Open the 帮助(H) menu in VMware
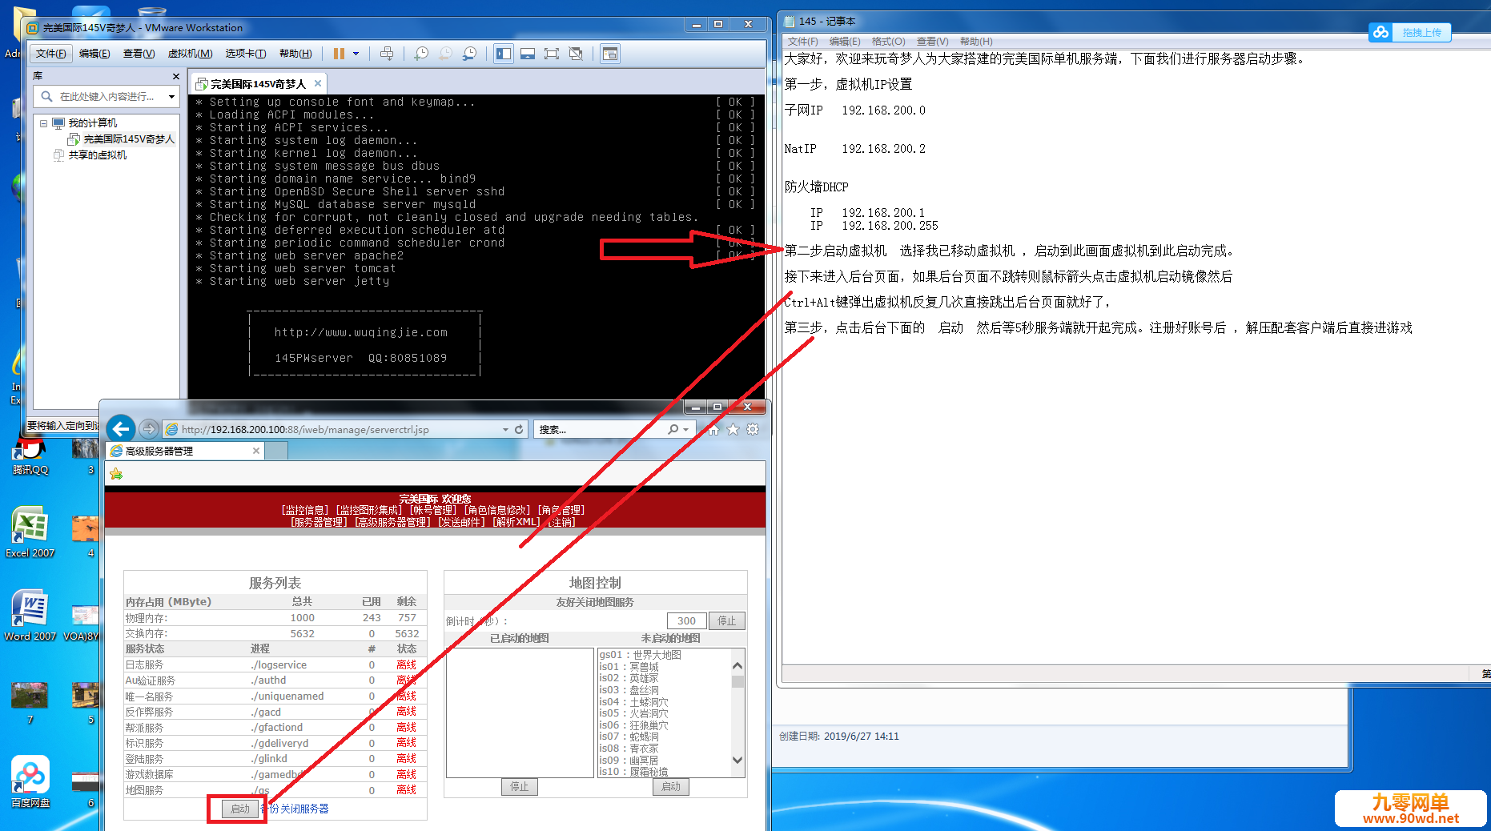Image resolution: width=1491 pixels, height=831 pixels. [x=295, y=54]
